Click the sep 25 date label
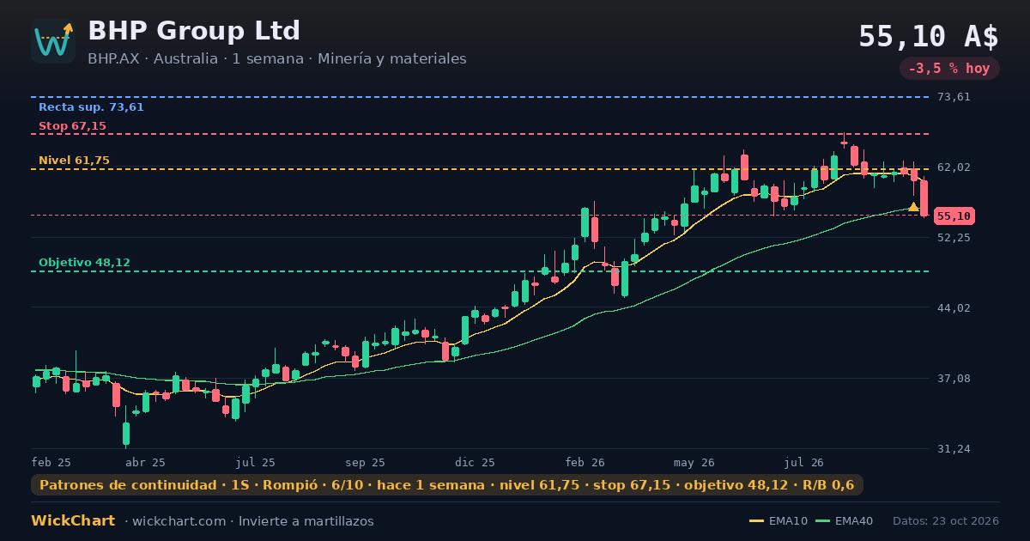The width and height of the screenshot is (1030, 541). pos(366,462)
